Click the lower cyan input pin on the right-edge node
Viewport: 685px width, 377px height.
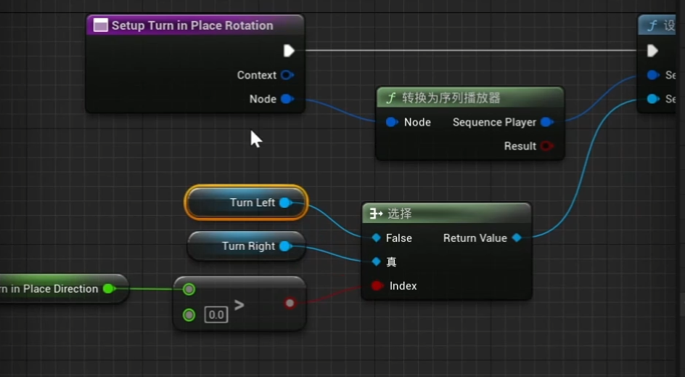coord(652,99)
